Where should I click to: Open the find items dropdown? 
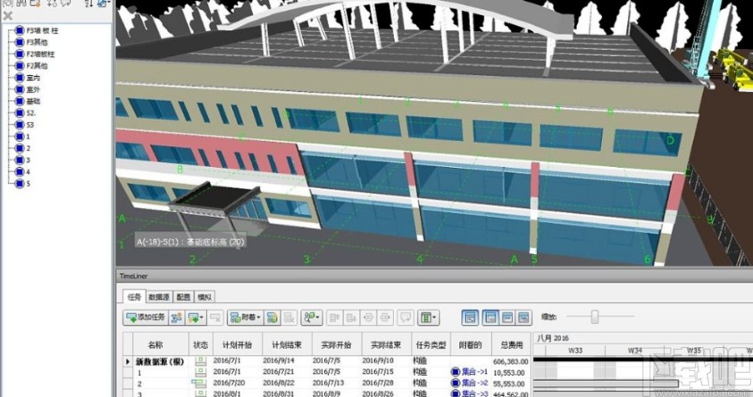(x=312, y=318)
